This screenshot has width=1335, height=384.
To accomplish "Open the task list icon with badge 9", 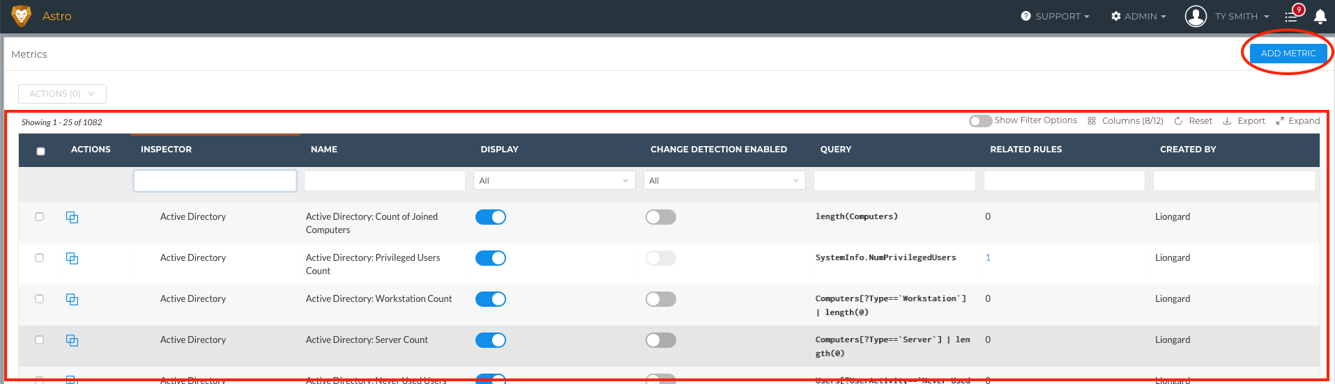I will 1291,17.
